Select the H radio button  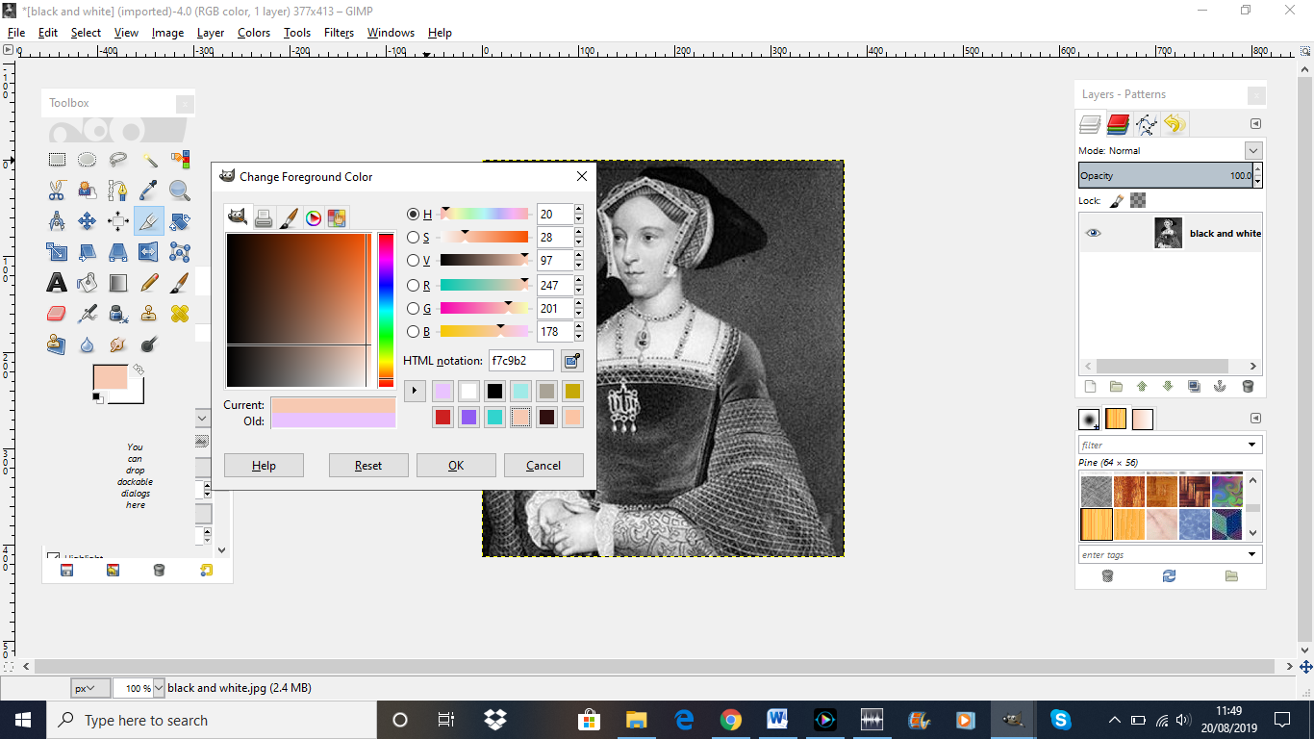[413, 214]
